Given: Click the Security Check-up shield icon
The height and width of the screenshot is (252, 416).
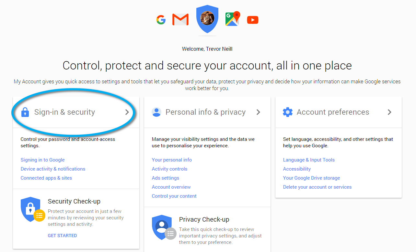Looking at the screenshot, I should click(x=32, y=210).
